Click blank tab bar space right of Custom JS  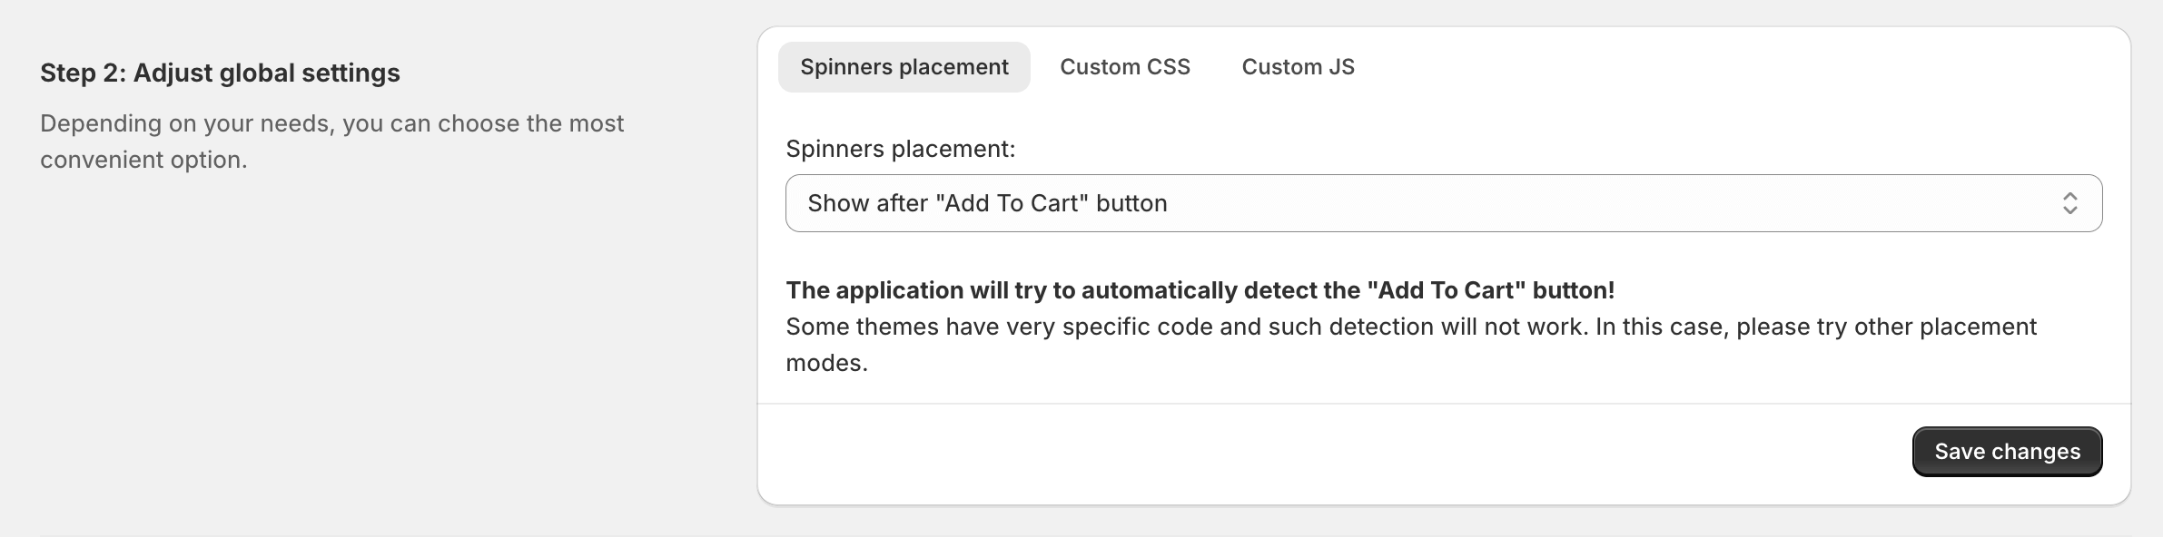coord(1743,67)
